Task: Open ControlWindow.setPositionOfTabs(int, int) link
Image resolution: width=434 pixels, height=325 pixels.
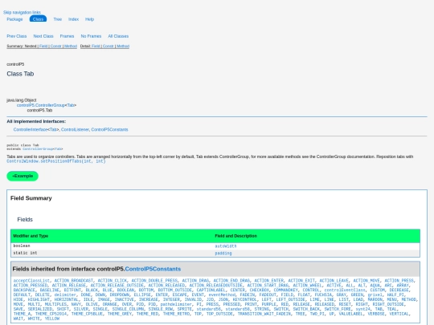Action: 56,161
